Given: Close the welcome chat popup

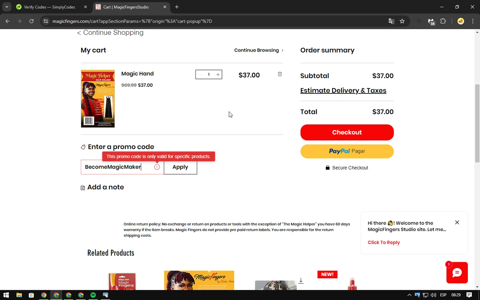Looking at the screenshot, I should [457, 222].
